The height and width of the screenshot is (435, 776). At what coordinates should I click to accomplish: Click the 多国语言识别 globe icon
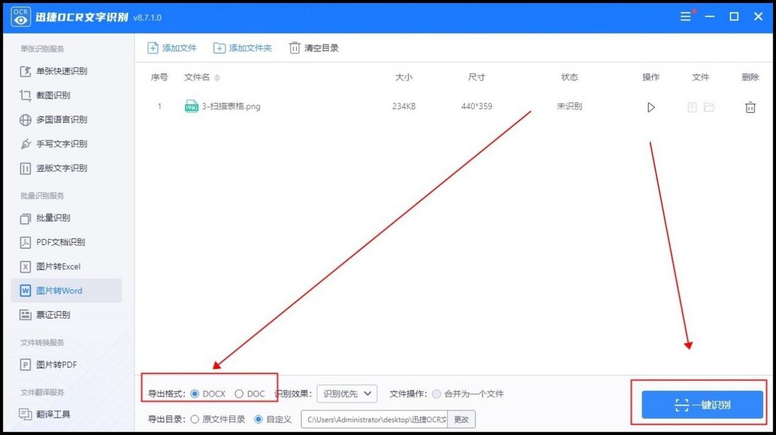tap(25, 120)
